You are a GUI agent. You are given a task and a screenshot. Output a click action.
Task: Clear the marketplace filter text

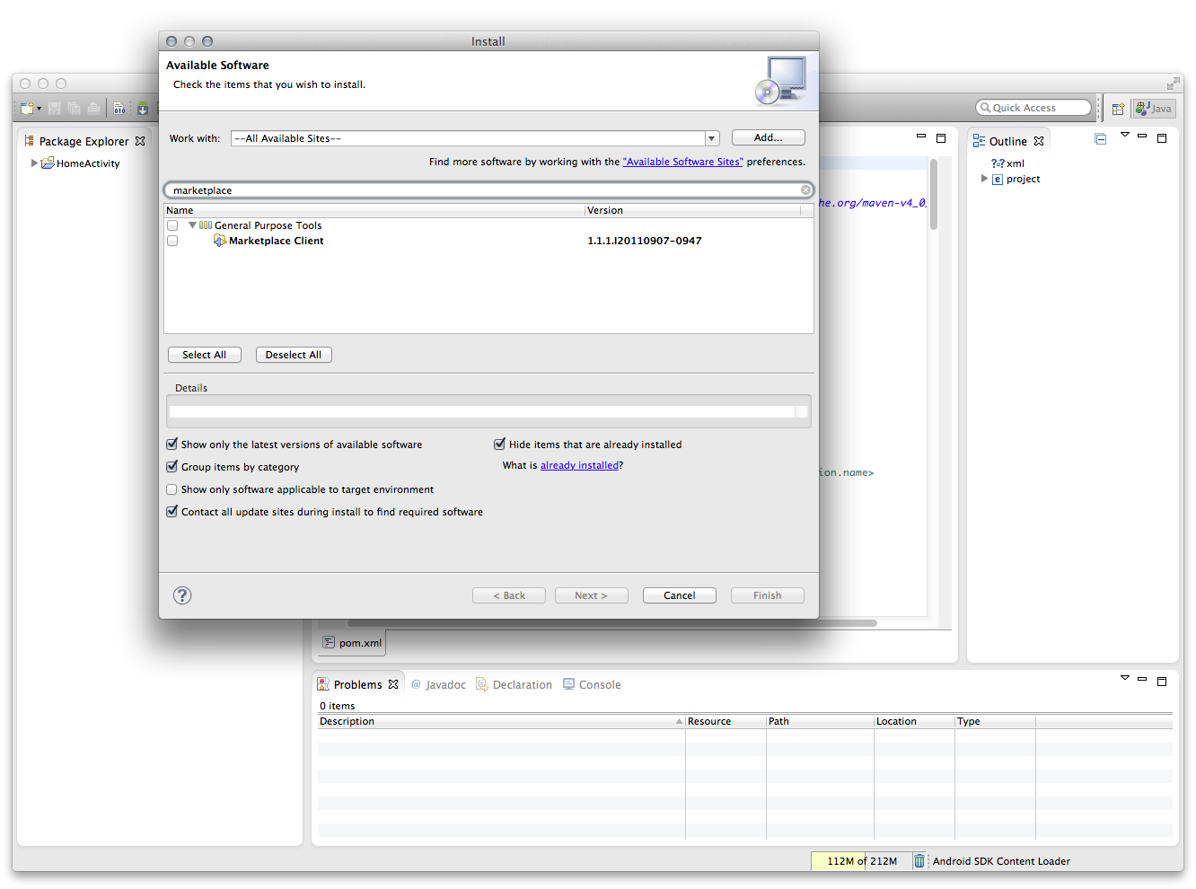(x=806, y=190)
